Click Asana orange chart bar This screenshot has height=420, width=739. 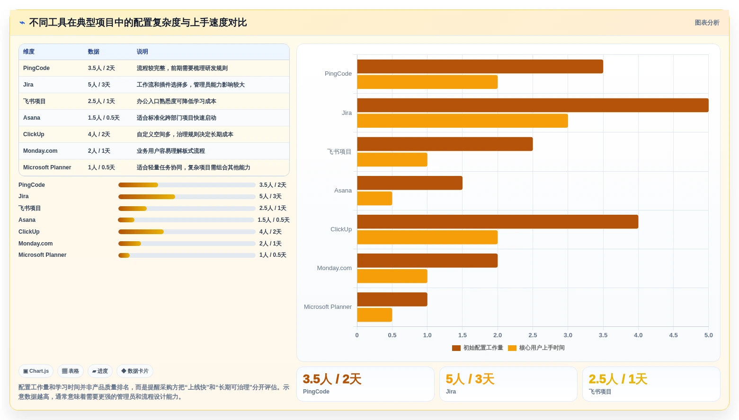[x=374, y=198]
